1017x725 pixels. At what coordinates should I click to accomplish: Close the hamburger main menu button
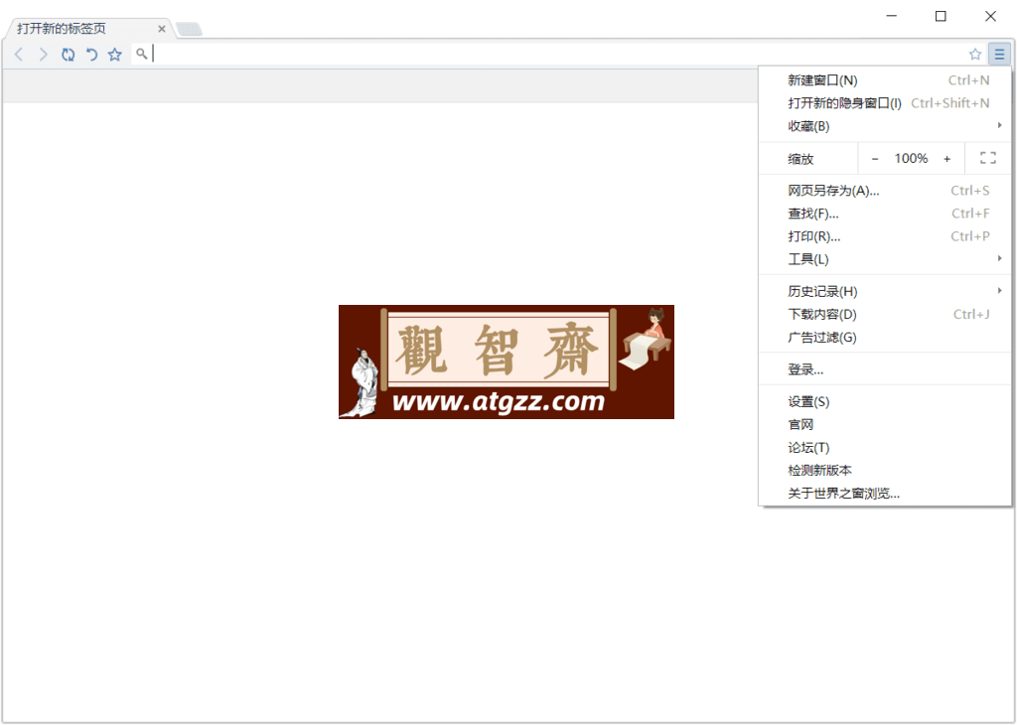(999, 55)
